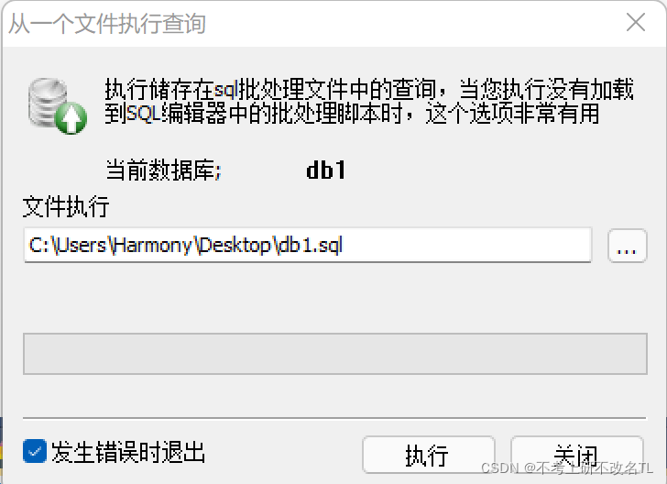Click the CSDN watermark text

[566, 468]
